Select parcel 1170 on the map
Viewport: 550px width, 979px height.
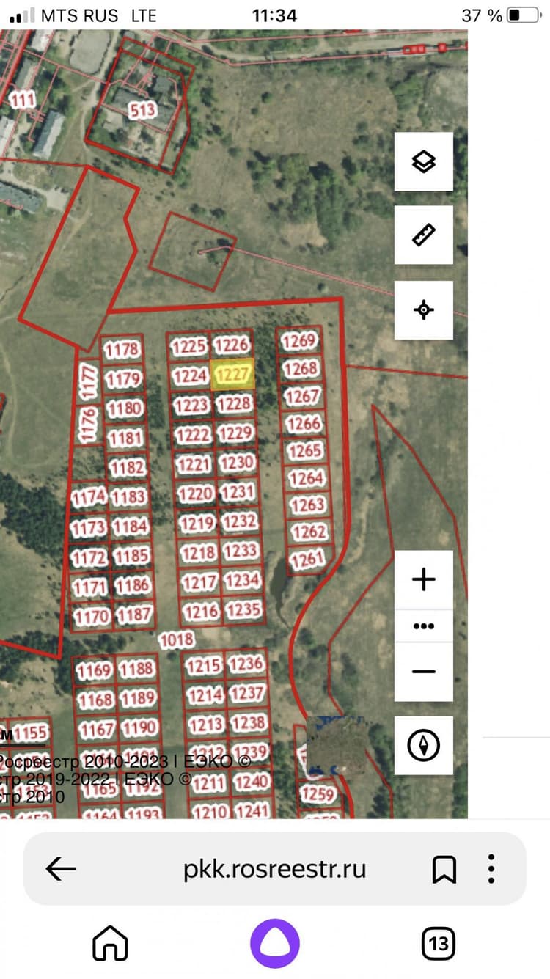[92, 616]
